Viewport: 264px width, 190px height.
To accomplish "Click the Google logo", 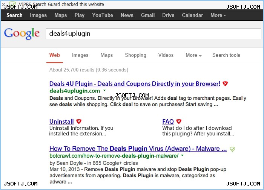I will point(22,33).
